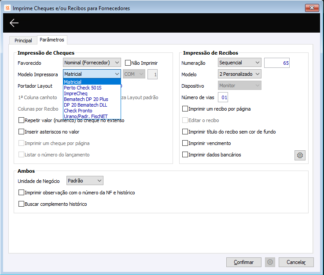Image resolution: width=324 pixels, height=275 pixels.
Task: Tick Inserir asteriscos no valor
Action: [21, 132]
